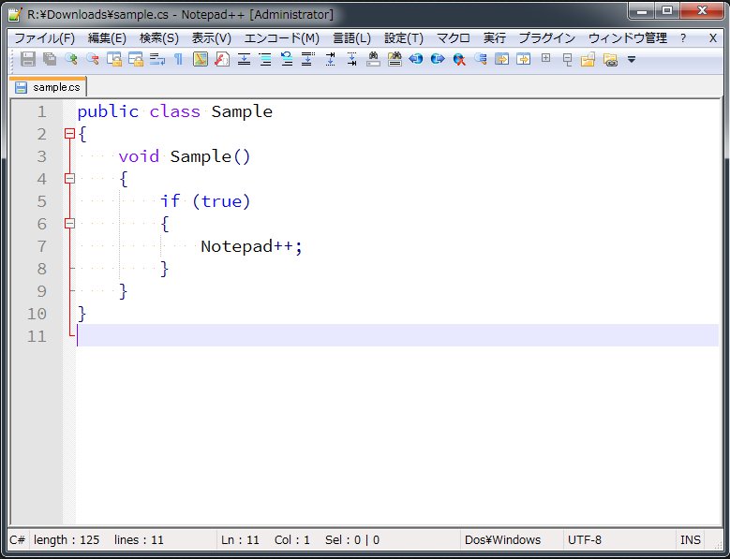Click the dotted line above tab arrow icon
730x559 pixels.
pos(351,59)
